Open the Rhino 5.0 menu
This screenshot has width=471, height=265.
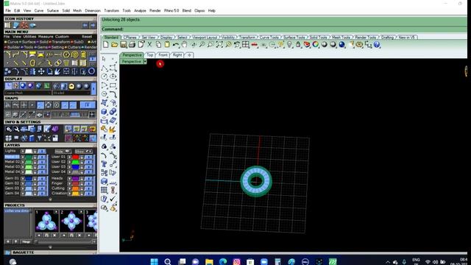click(x=171, y=10)
